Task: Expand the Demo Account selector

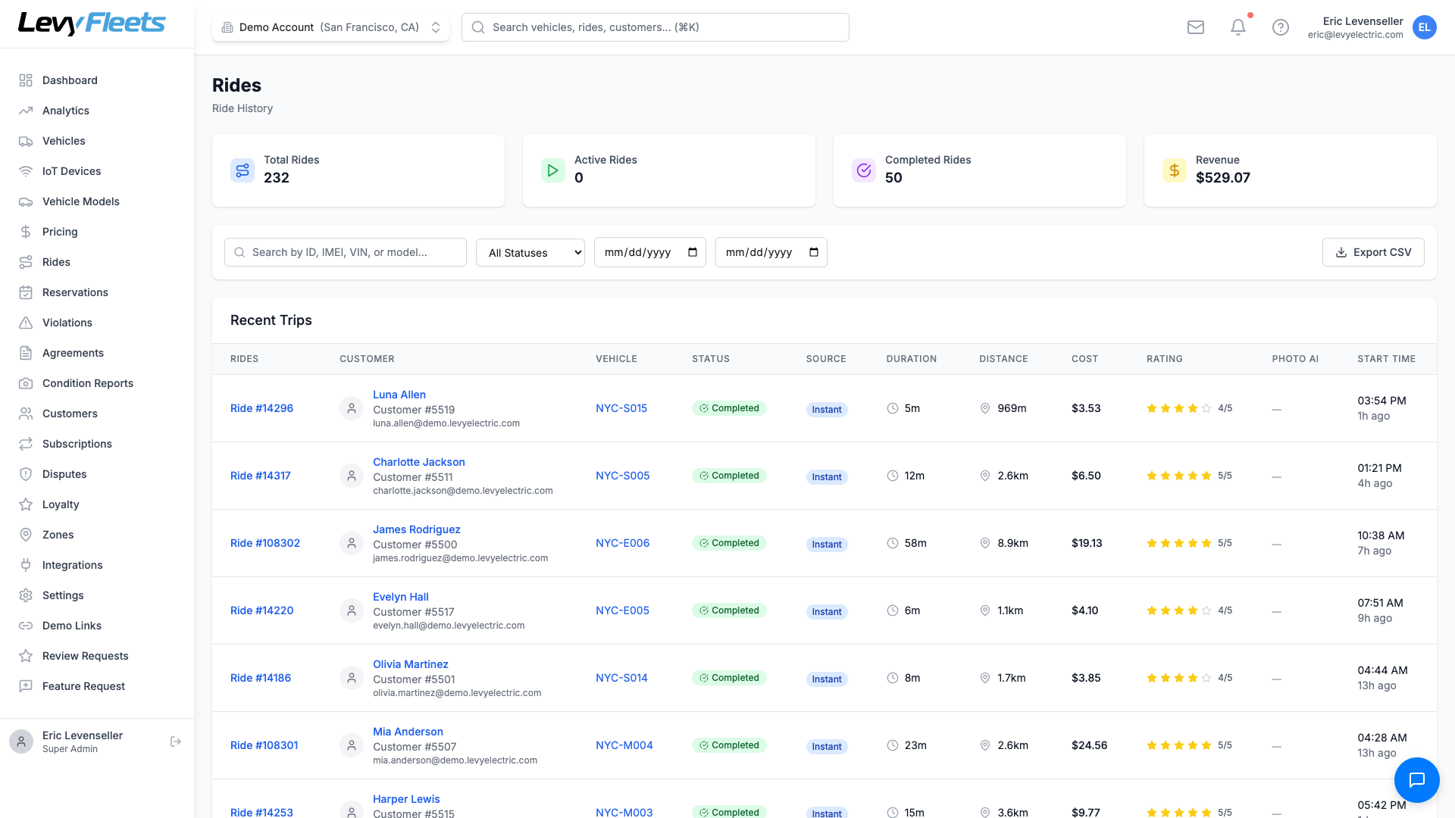Action: (x=330, y=27)
